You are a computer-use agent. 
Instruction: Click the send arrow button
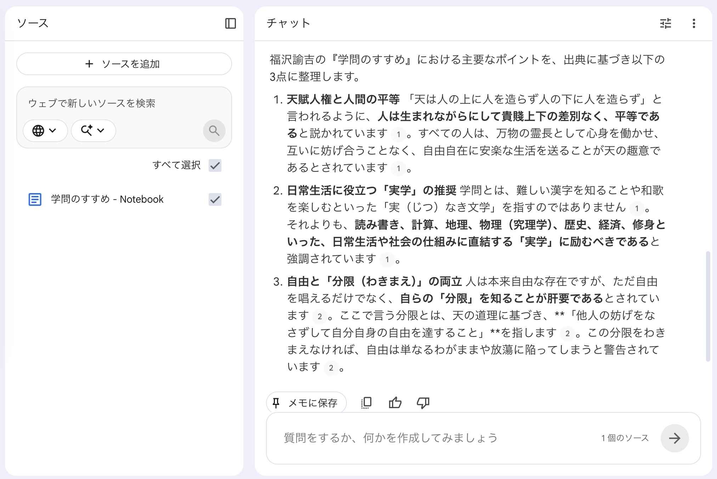(674, 438)
